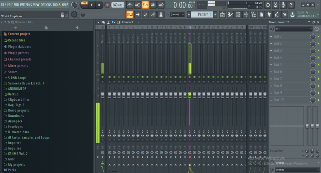The image size is (321, 173).
Task: Open the mixer options arrow menu
Action: pyautogui.click(x=98, y=22)
